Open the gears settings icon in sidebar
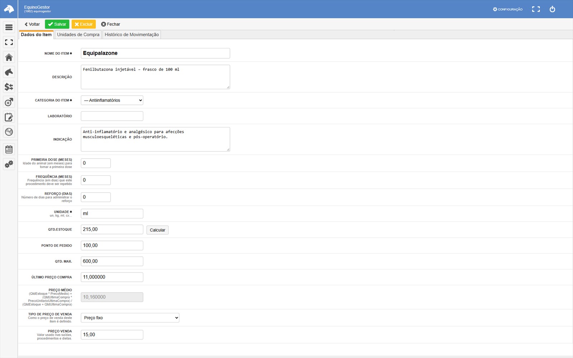573x358 pixels. pyautogui.click(x=9, y=164)
